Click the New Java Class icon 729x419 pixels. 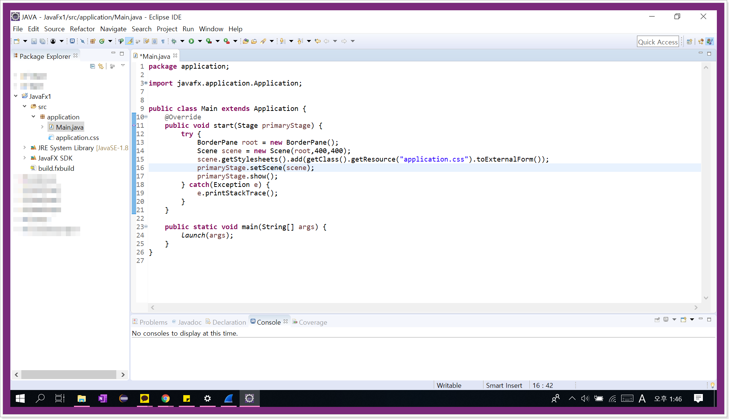102,41
